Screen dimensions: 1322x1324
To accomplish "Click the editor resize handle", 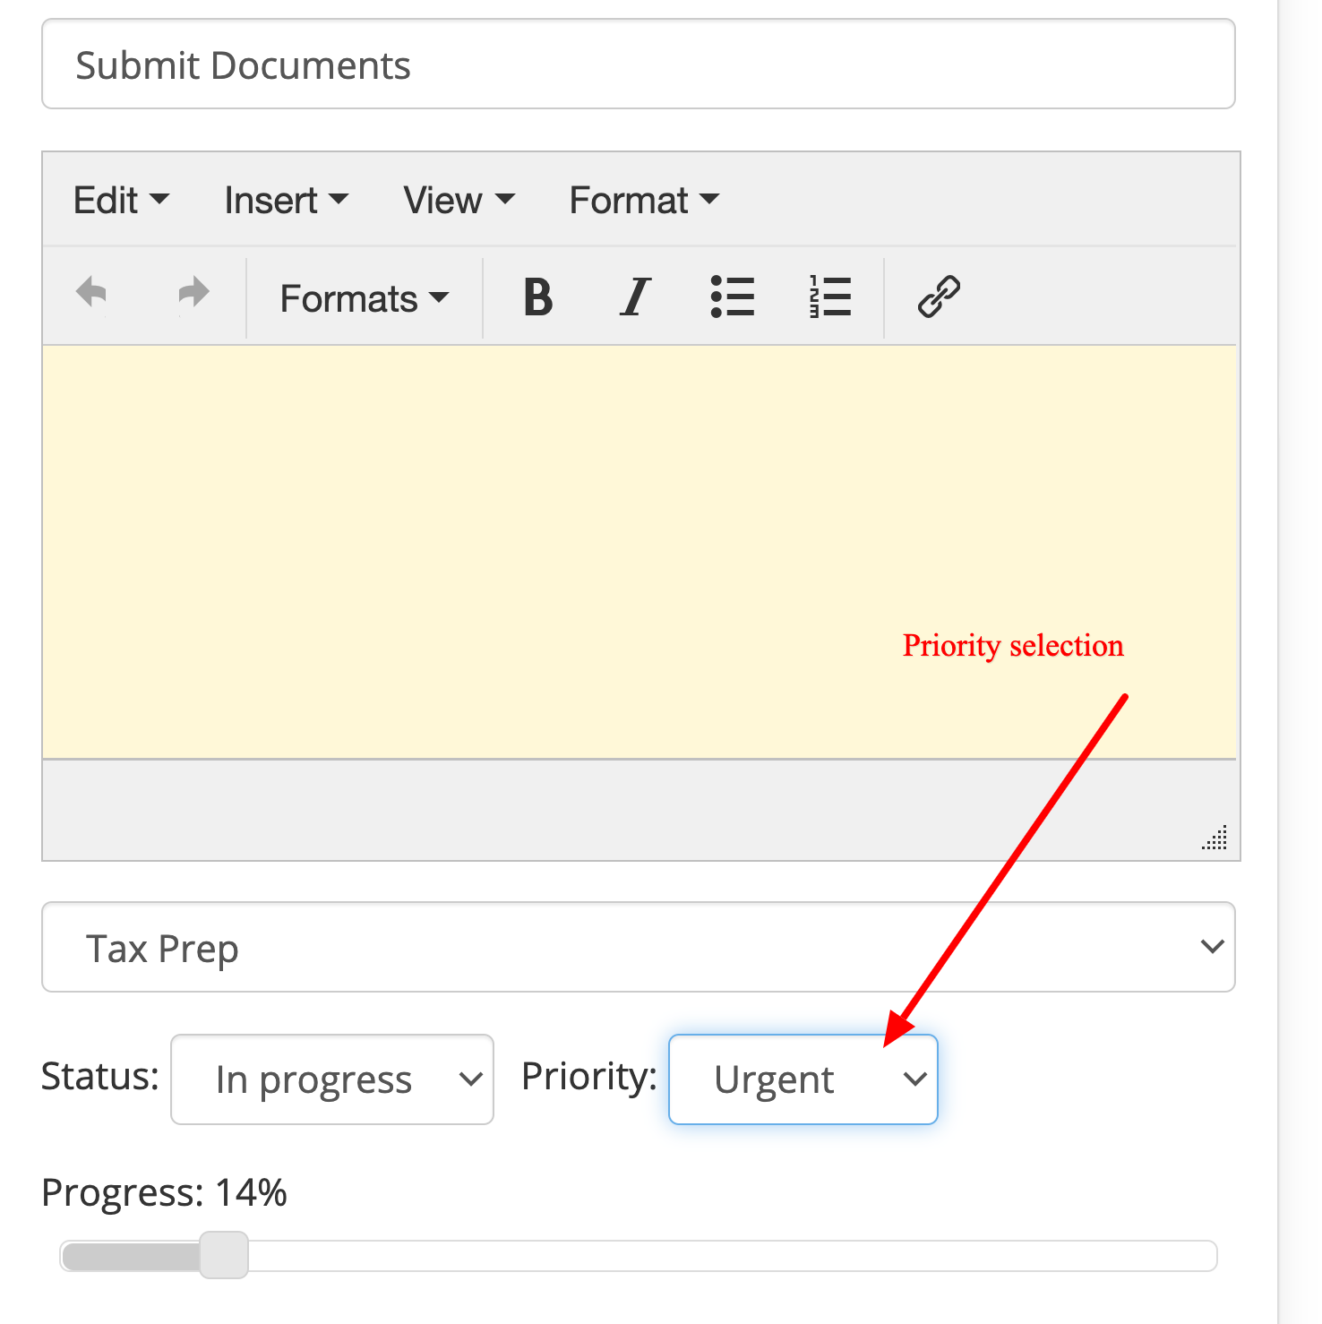I will (x=1215, y=838).
